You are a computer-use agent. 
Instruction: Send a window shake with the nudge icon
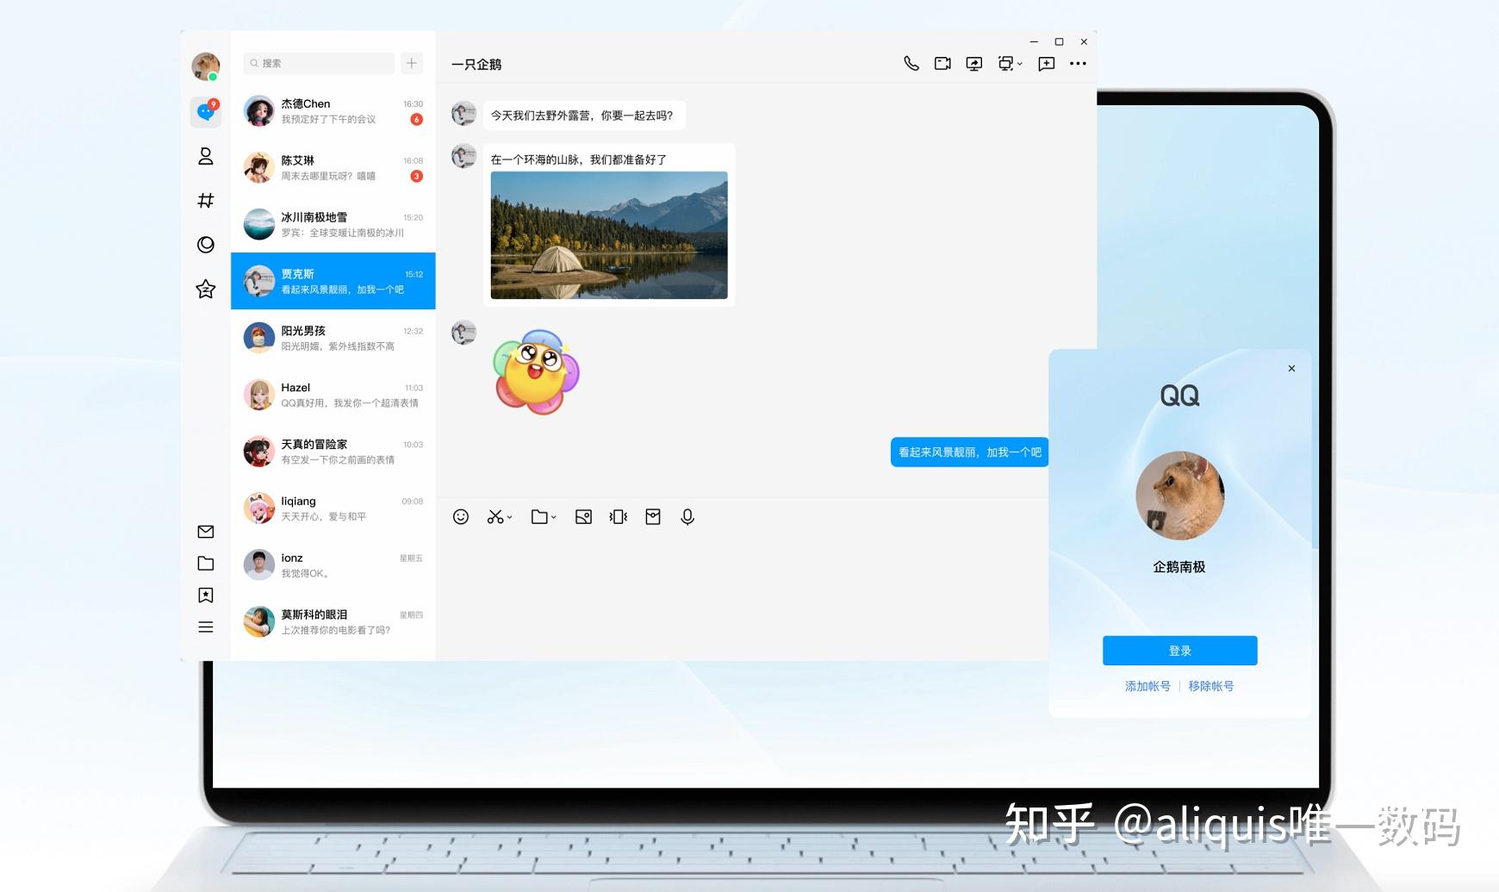(618, 517)
